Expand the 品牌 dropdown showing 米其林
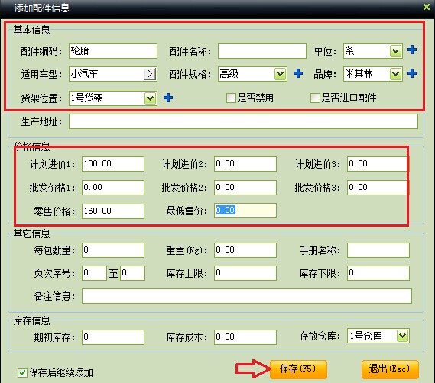The height and width of the screenshot is (383, 435). [395, 74]
